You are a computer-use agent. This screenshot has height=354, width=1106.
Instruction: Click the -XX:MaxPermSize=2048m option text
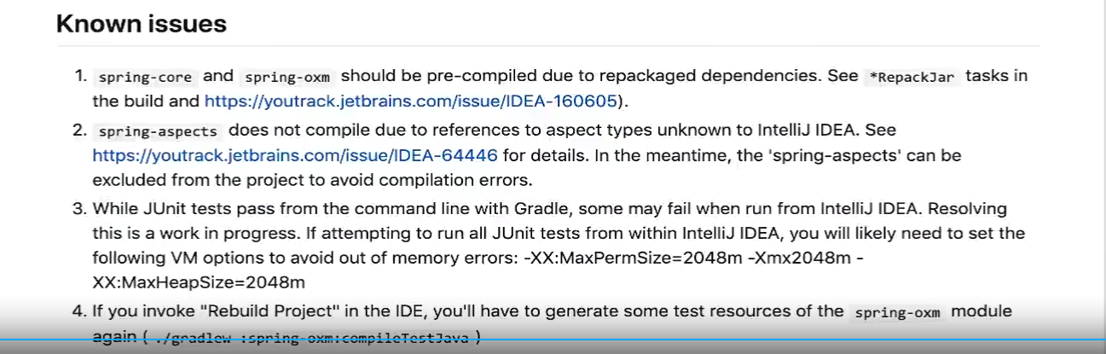tap(634, 258)
